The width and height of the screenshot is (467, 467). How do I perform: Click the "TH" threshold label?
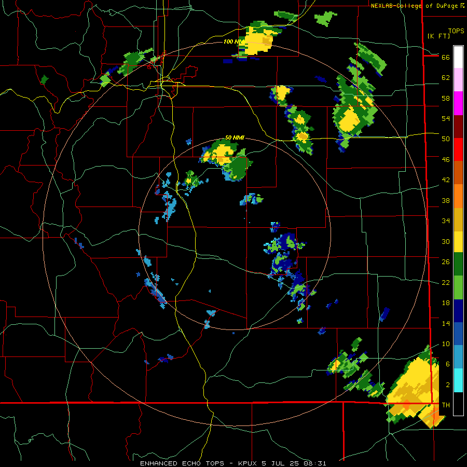[446, 405]
